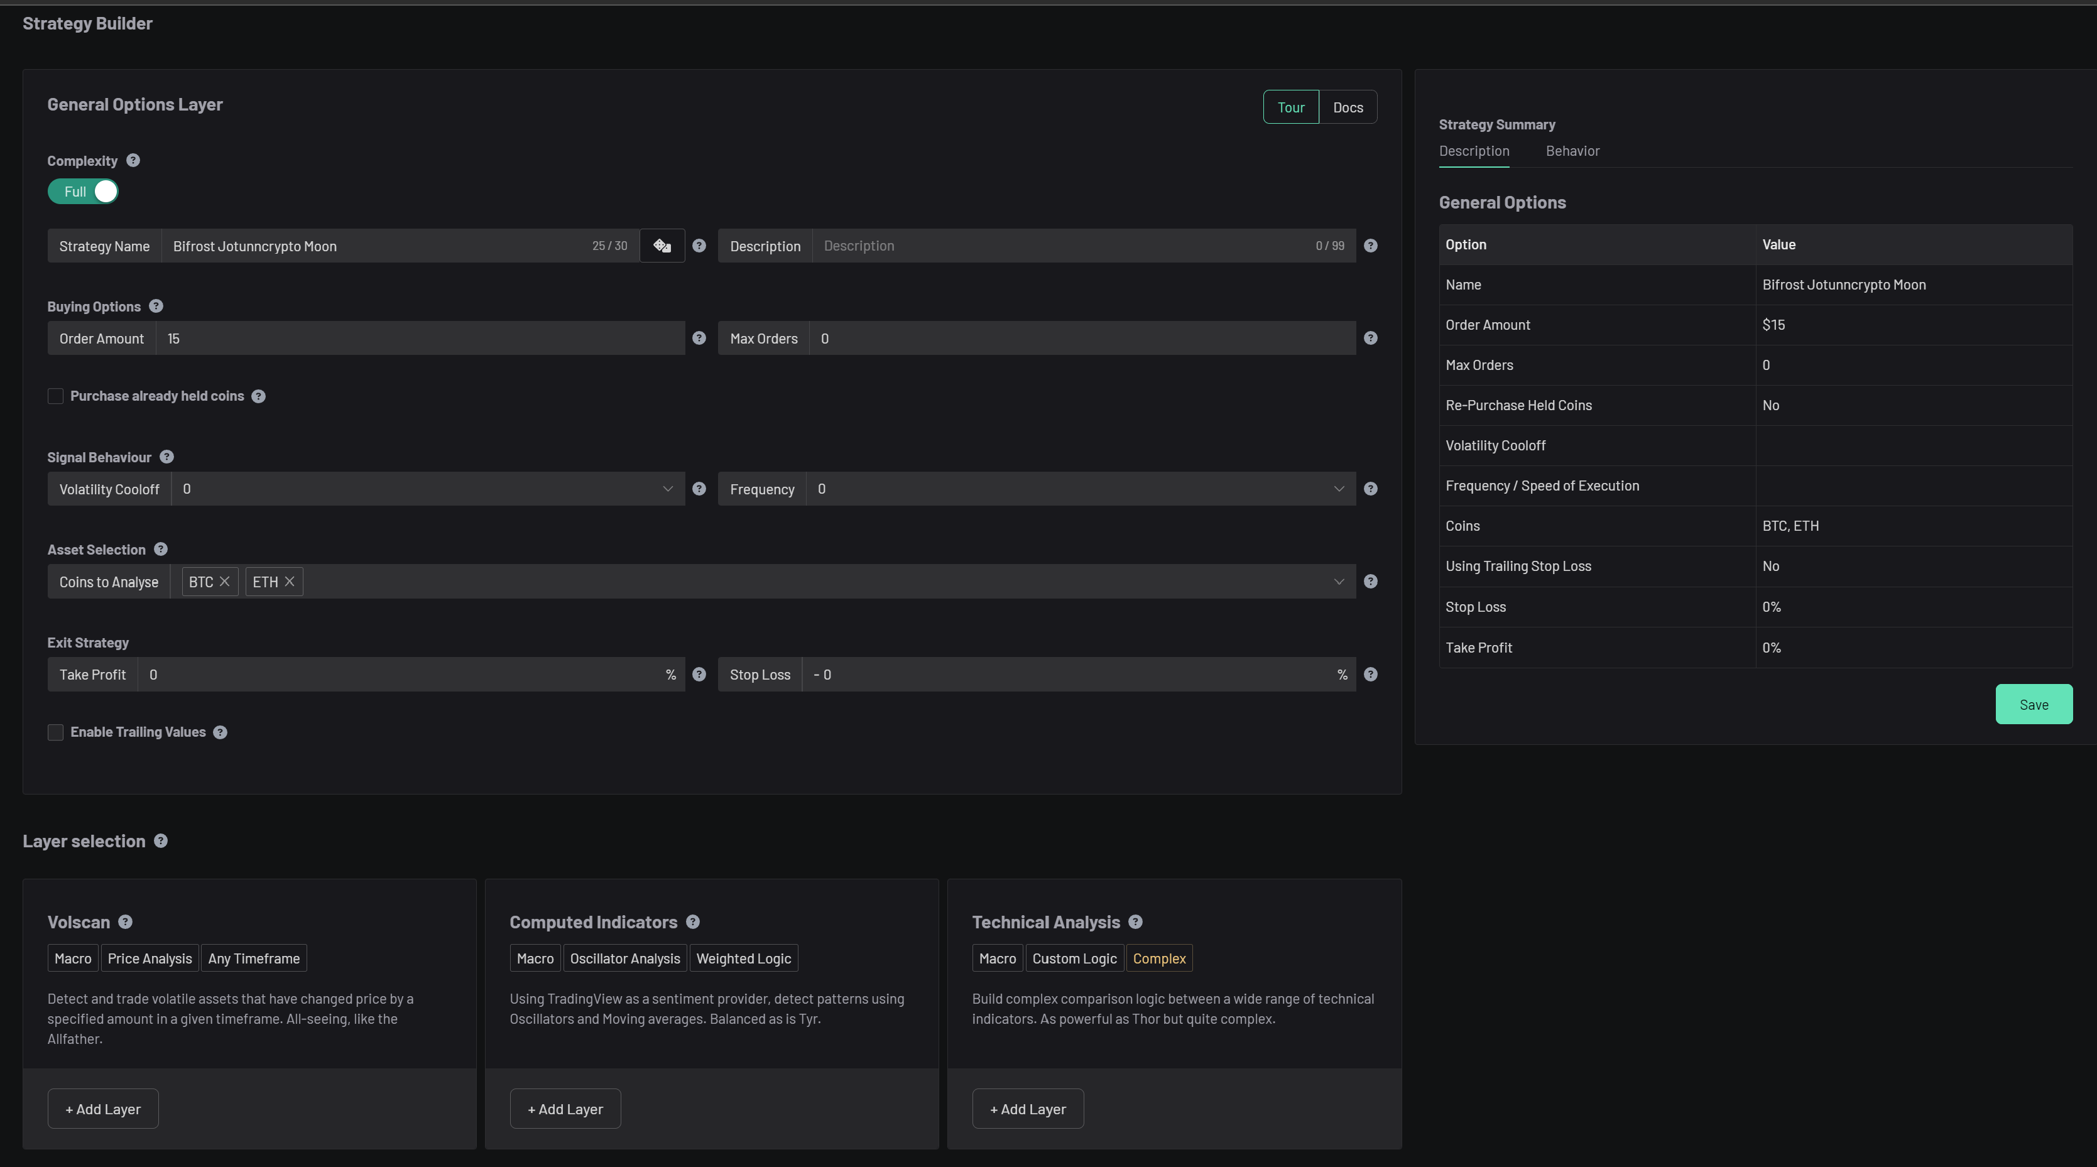Image resolution: width=2097 pixels, height=1167 pixels.
Task: Open Complexity help question mark icon
Action: tap(134, 160)
